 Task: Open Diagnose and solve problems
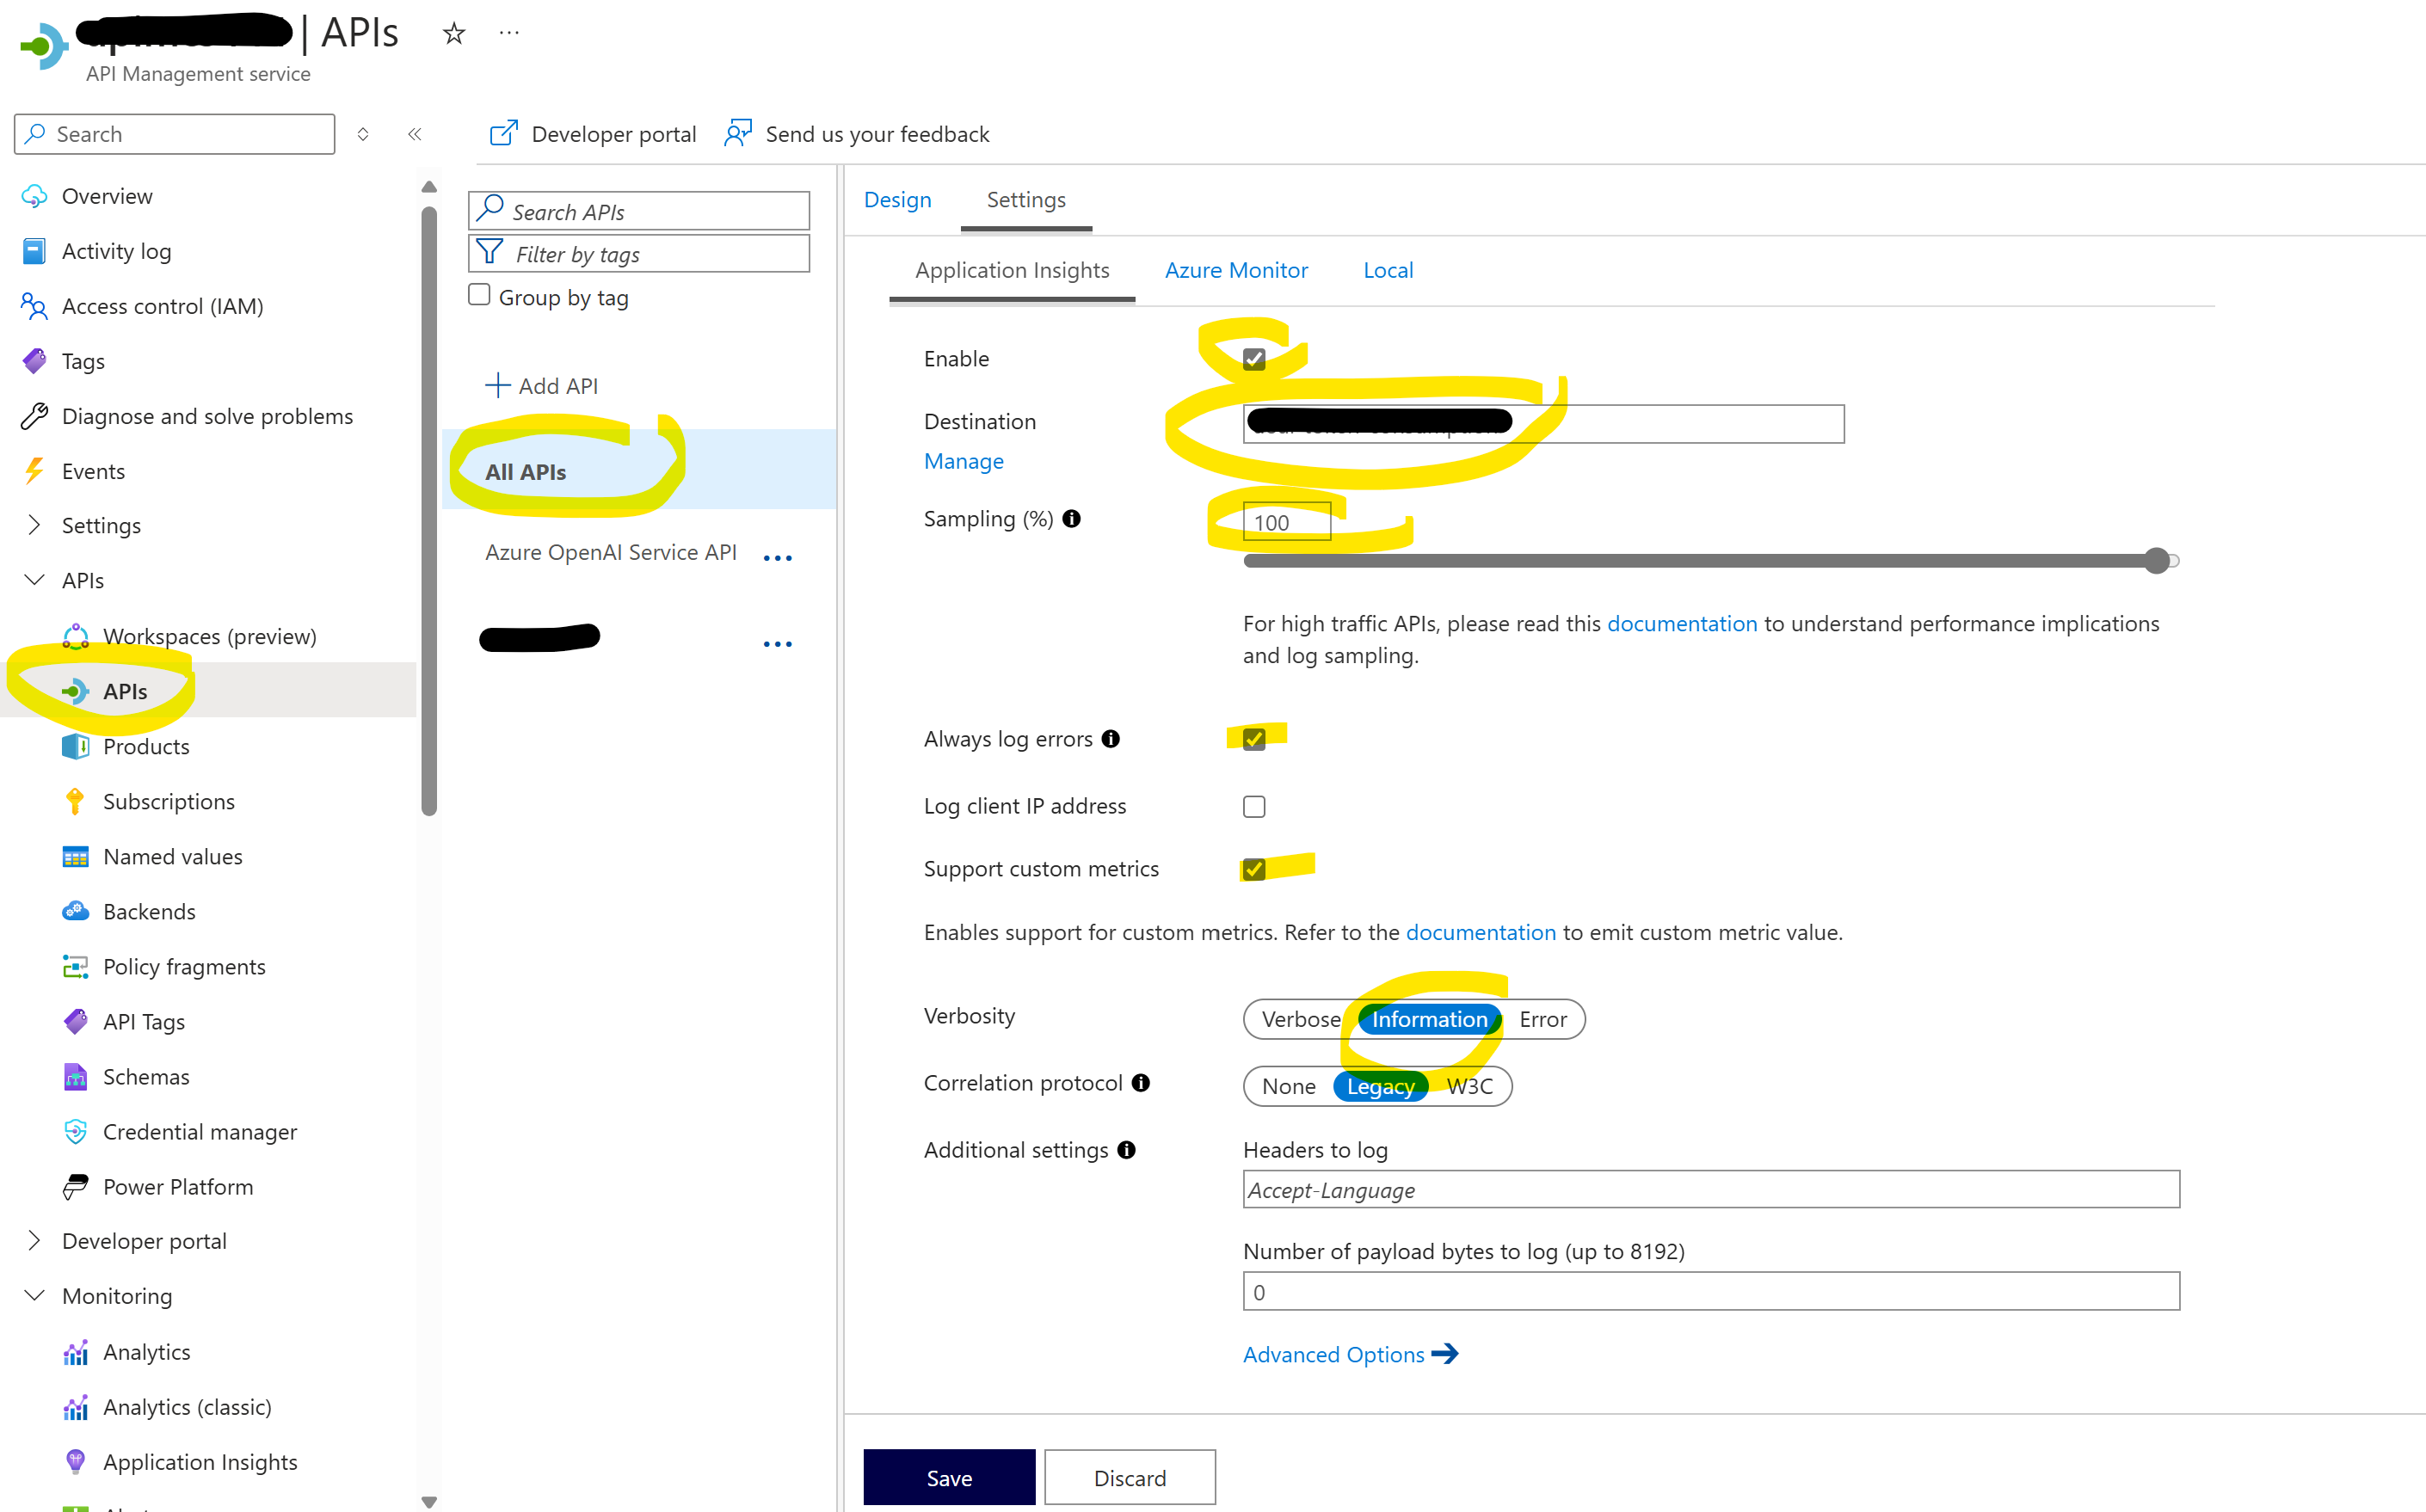pos(208,416)
